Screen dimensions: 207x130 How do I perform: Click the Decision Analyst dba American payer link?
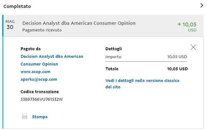[52, 56]
